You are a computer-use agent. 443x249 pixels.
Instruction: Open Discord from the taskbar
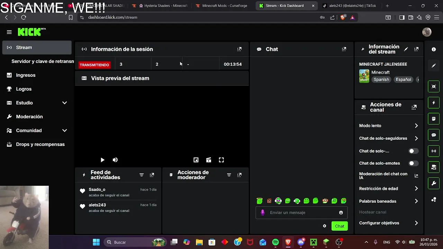(301, 242)
